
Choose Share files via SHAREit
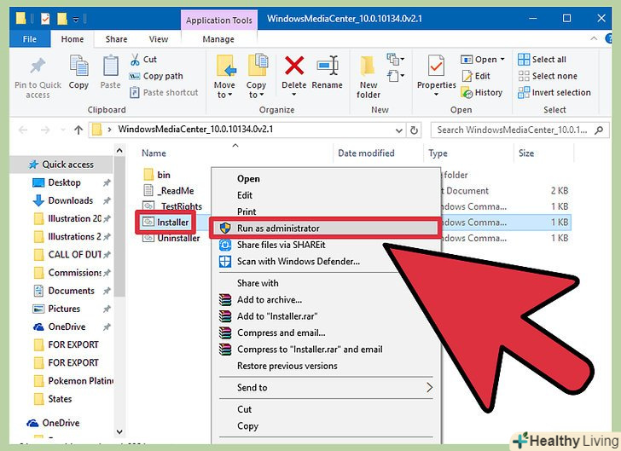281,245
